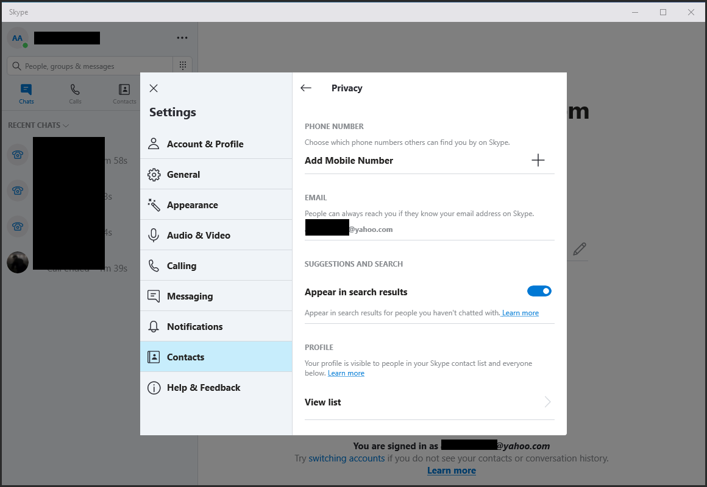Click the bell icon beside Notifications

point(154,327)
